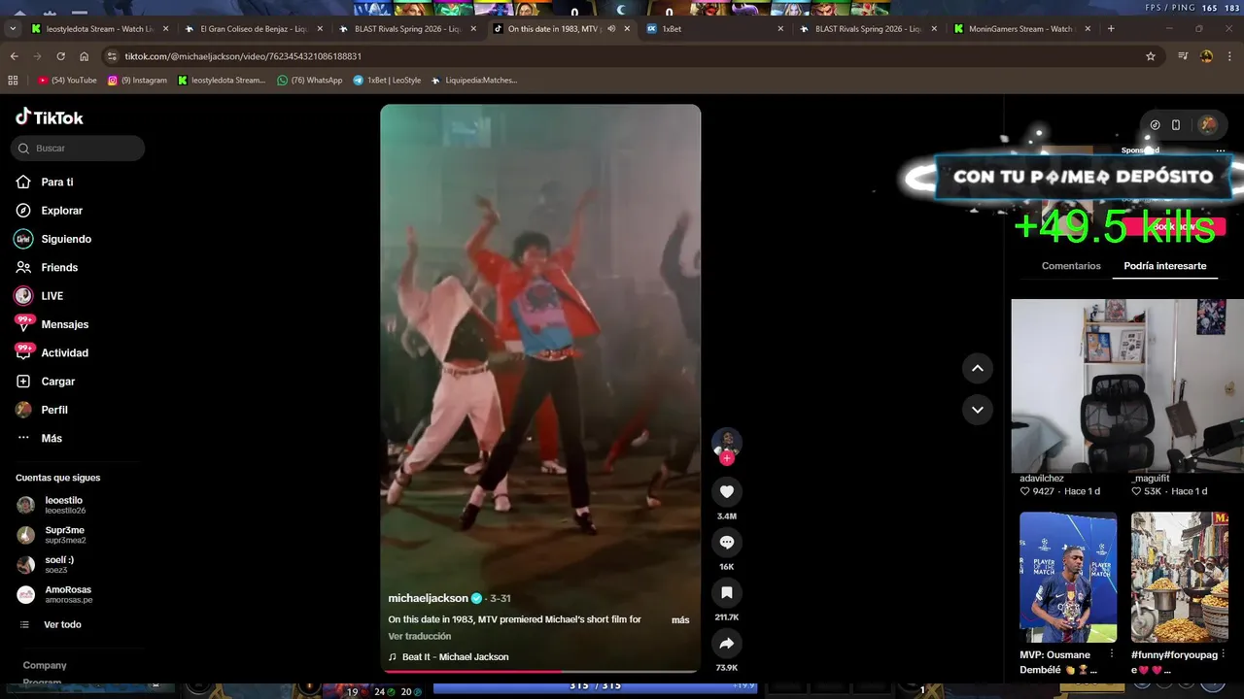The width and height of the screenshot is (1244, 699).
Task: Open TikTok account avatar at top right
Action: (x=1208, y=124)
